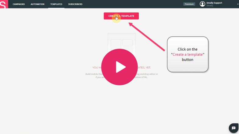Click the Smaily Support account name
The width and height of the screenshot is (239, 134).
click(x=214, y=3)
